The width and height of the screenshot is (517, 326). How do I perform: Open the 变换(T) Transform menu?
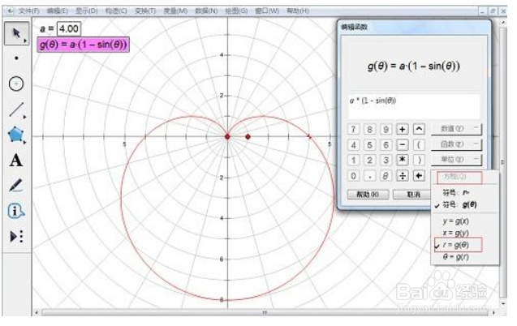pyautogui.click(x=145, y=11)
